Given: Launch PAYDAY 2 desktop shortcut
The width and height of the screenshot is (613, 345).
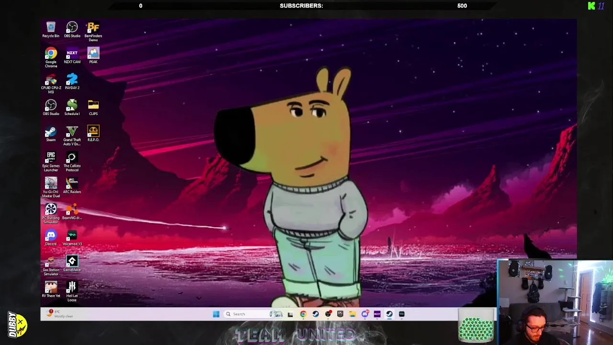Looking at the screenshot, I should coord(72,81).
